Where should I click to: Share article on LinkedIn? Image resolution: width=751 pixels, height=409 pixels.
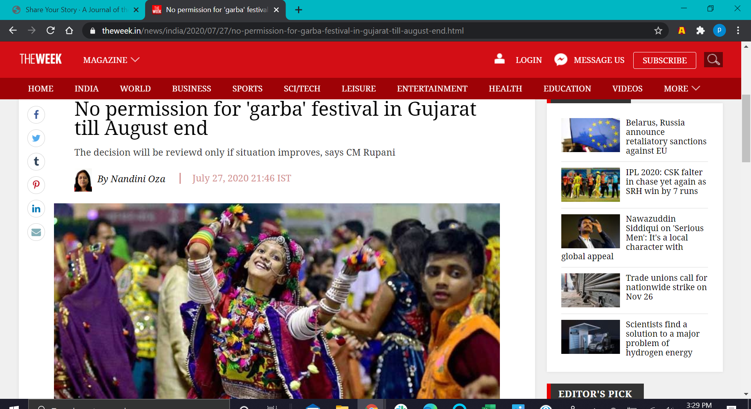(36, 209)
